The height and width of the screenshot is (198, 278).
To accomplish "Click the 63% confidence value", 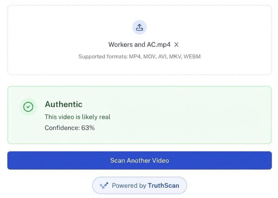I will coord(88,128).
